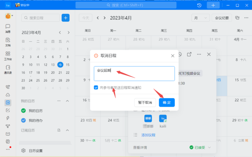Click the 24 初五 cell in month grid
The image size is (252, 157).
(113, 126)
